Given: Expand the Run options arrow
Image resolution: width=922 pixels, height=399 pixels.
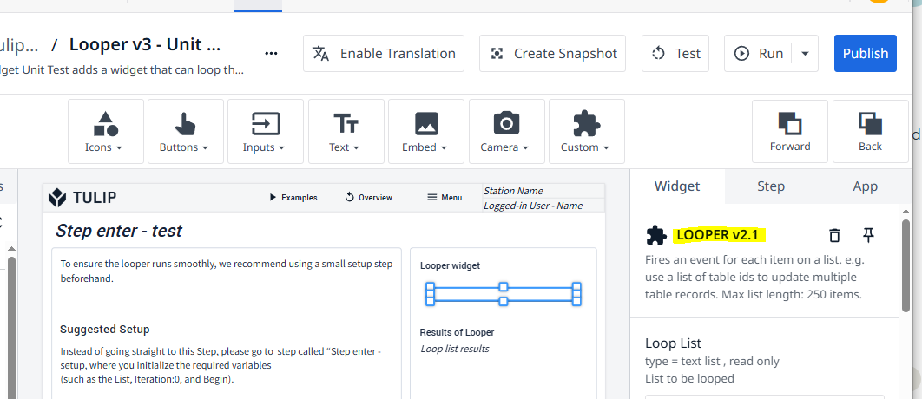Looking at the screenshot, I should 805,54.
